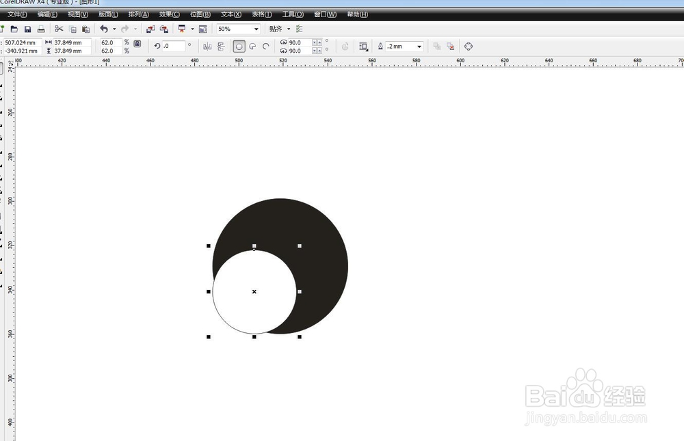Click the object width field 37.849 mm

(x=72, y=43)
